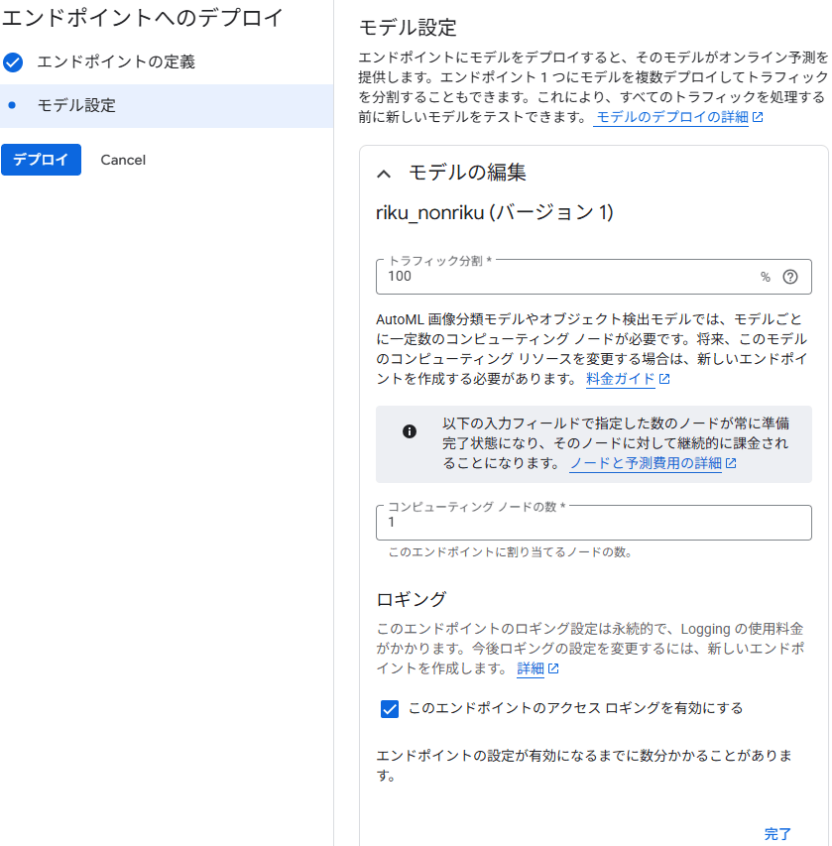This screenshot has width=832, height=846.
Task: Click the モデル設定 page heading
Action: (x=408, y=28)
